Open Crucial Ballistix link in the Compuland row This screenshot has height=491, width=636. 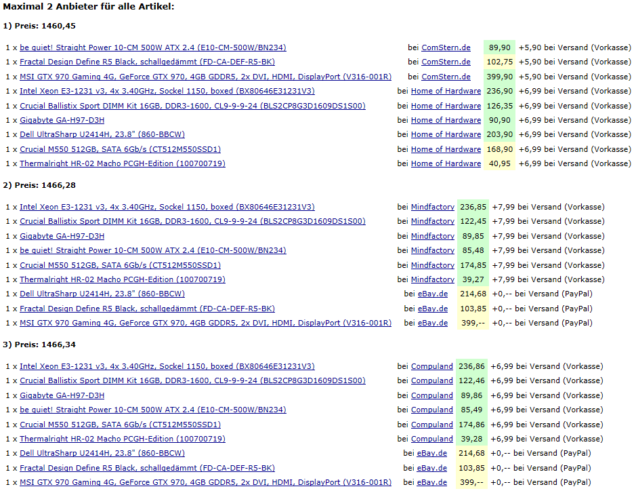click(x=192, y=380)
